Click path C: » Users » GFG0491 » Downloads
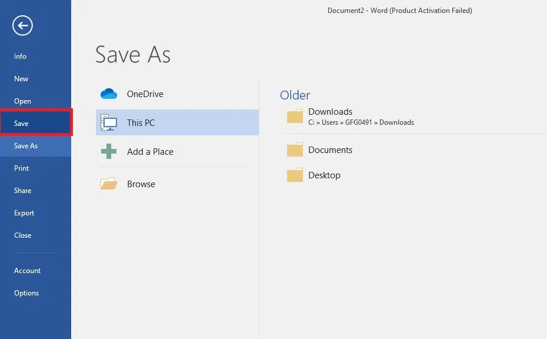Viewport: 547px width, 339px height. pos(361,122)
